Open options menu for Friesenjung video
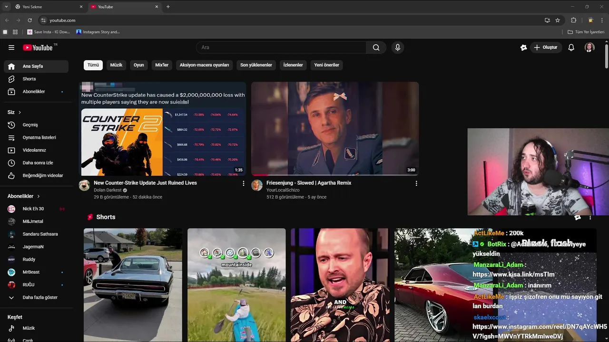Screen dimensions: 609x342 tap(416, 183)
